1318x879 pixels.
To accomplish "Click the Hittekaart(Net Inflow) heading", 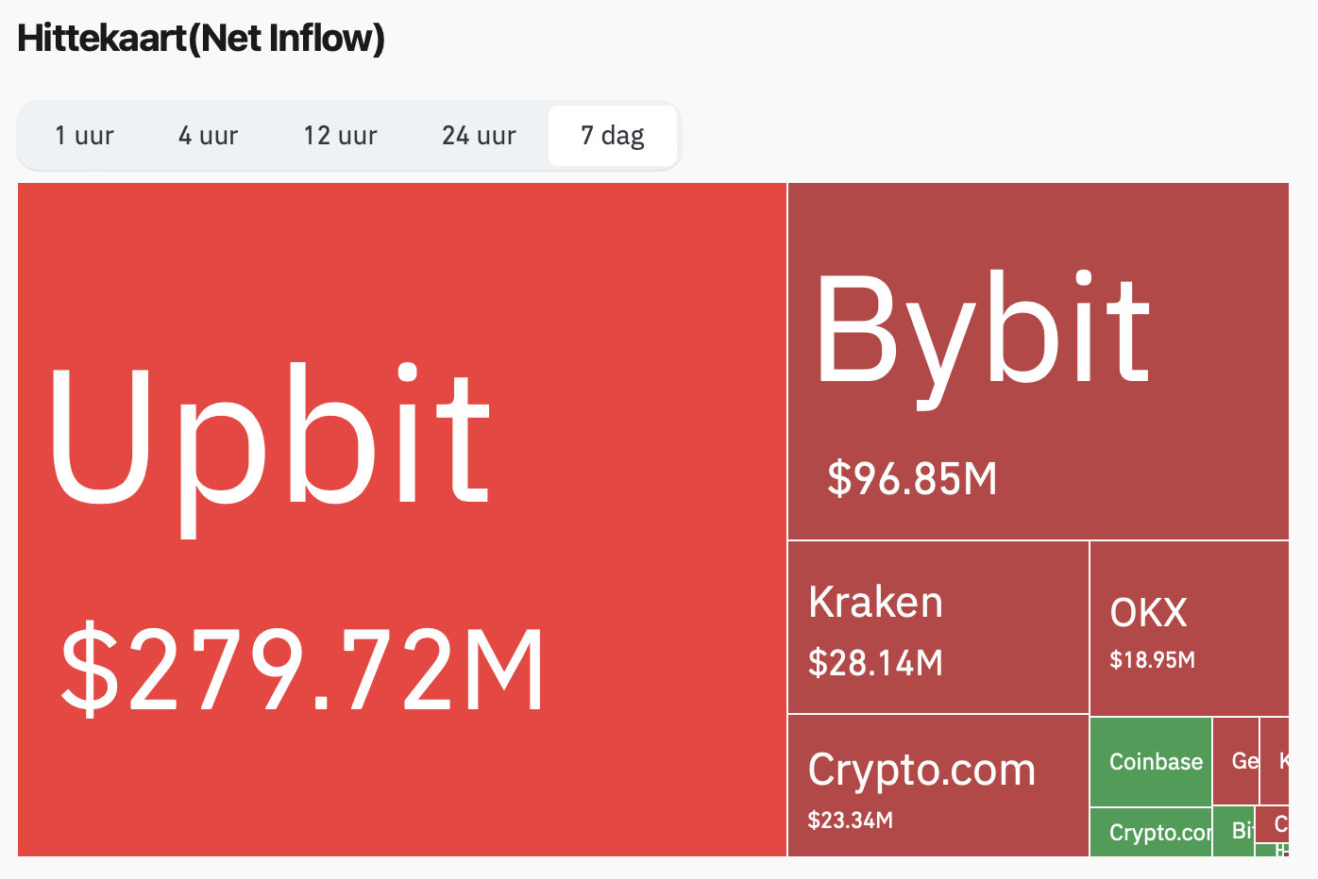I will pyautogui.click(x=201, y=39).
